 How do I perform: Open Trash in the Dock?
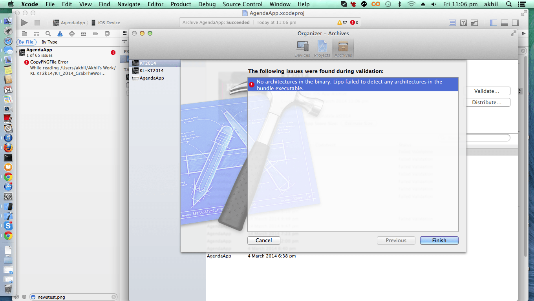click(x=8, y=289)
